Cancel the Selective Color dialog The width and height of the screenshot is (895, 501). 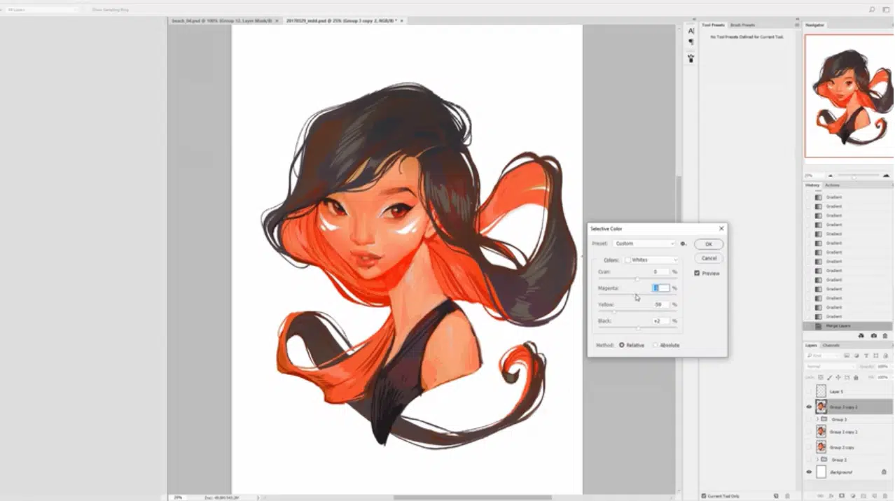[709, 258]
